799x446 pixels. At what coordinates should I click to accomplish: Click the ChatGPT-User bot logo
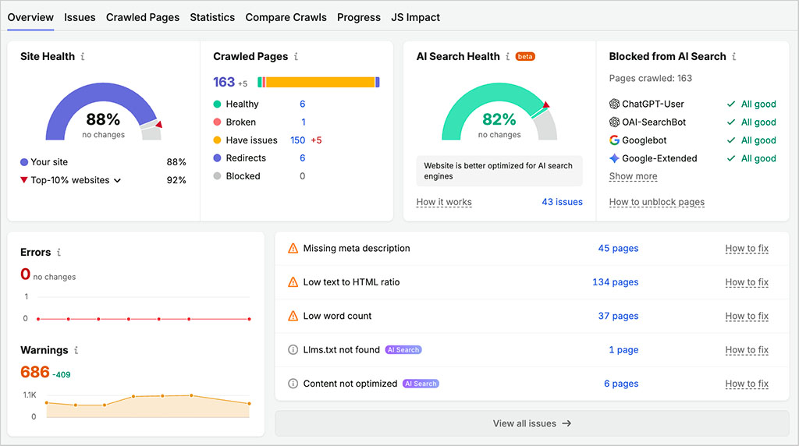615,104
